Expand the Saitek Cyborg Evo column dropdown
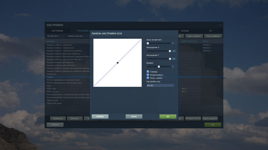 pos(199,41)
